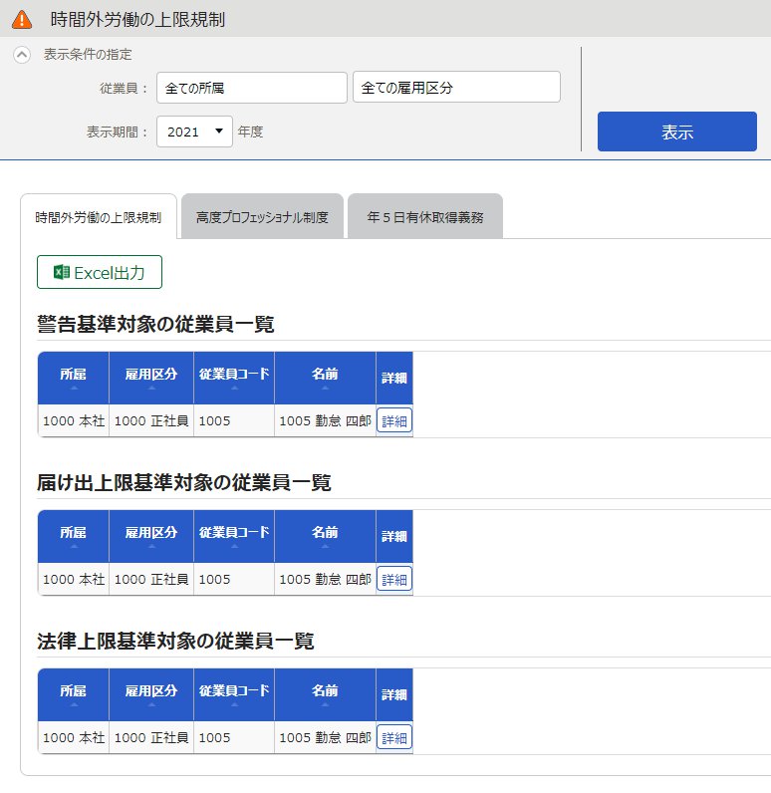771x793 pixels.
Task: Click the orange warning triangle icon
Action: coord(22,20)
